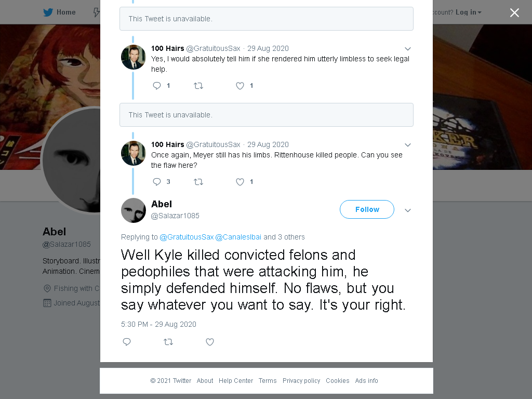Close the tweet overlay with the X
Screen dimensions: 532x399
coord(514,12)
